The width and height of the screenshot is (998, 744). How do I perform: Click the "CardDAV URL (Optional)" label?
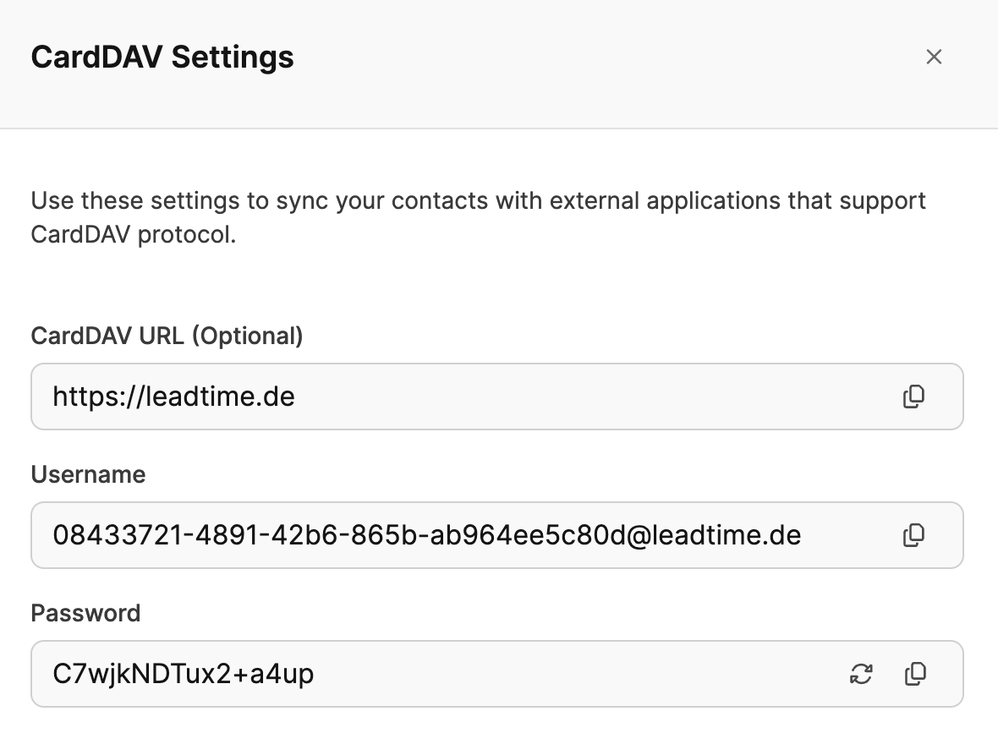point(167,336)
